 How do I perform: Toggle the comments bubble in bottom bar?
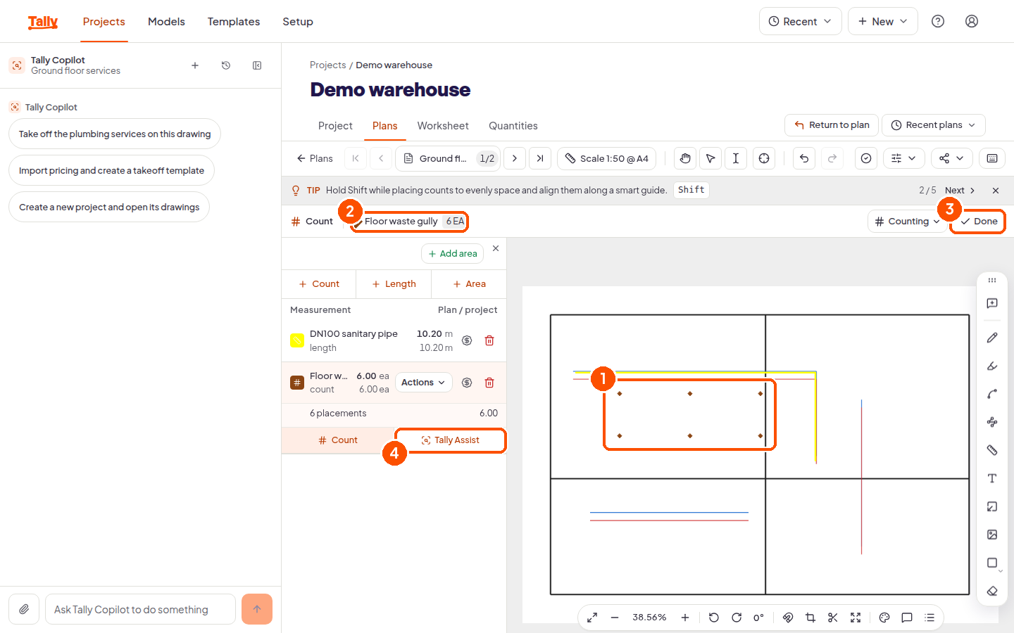[x=907, y=618]
